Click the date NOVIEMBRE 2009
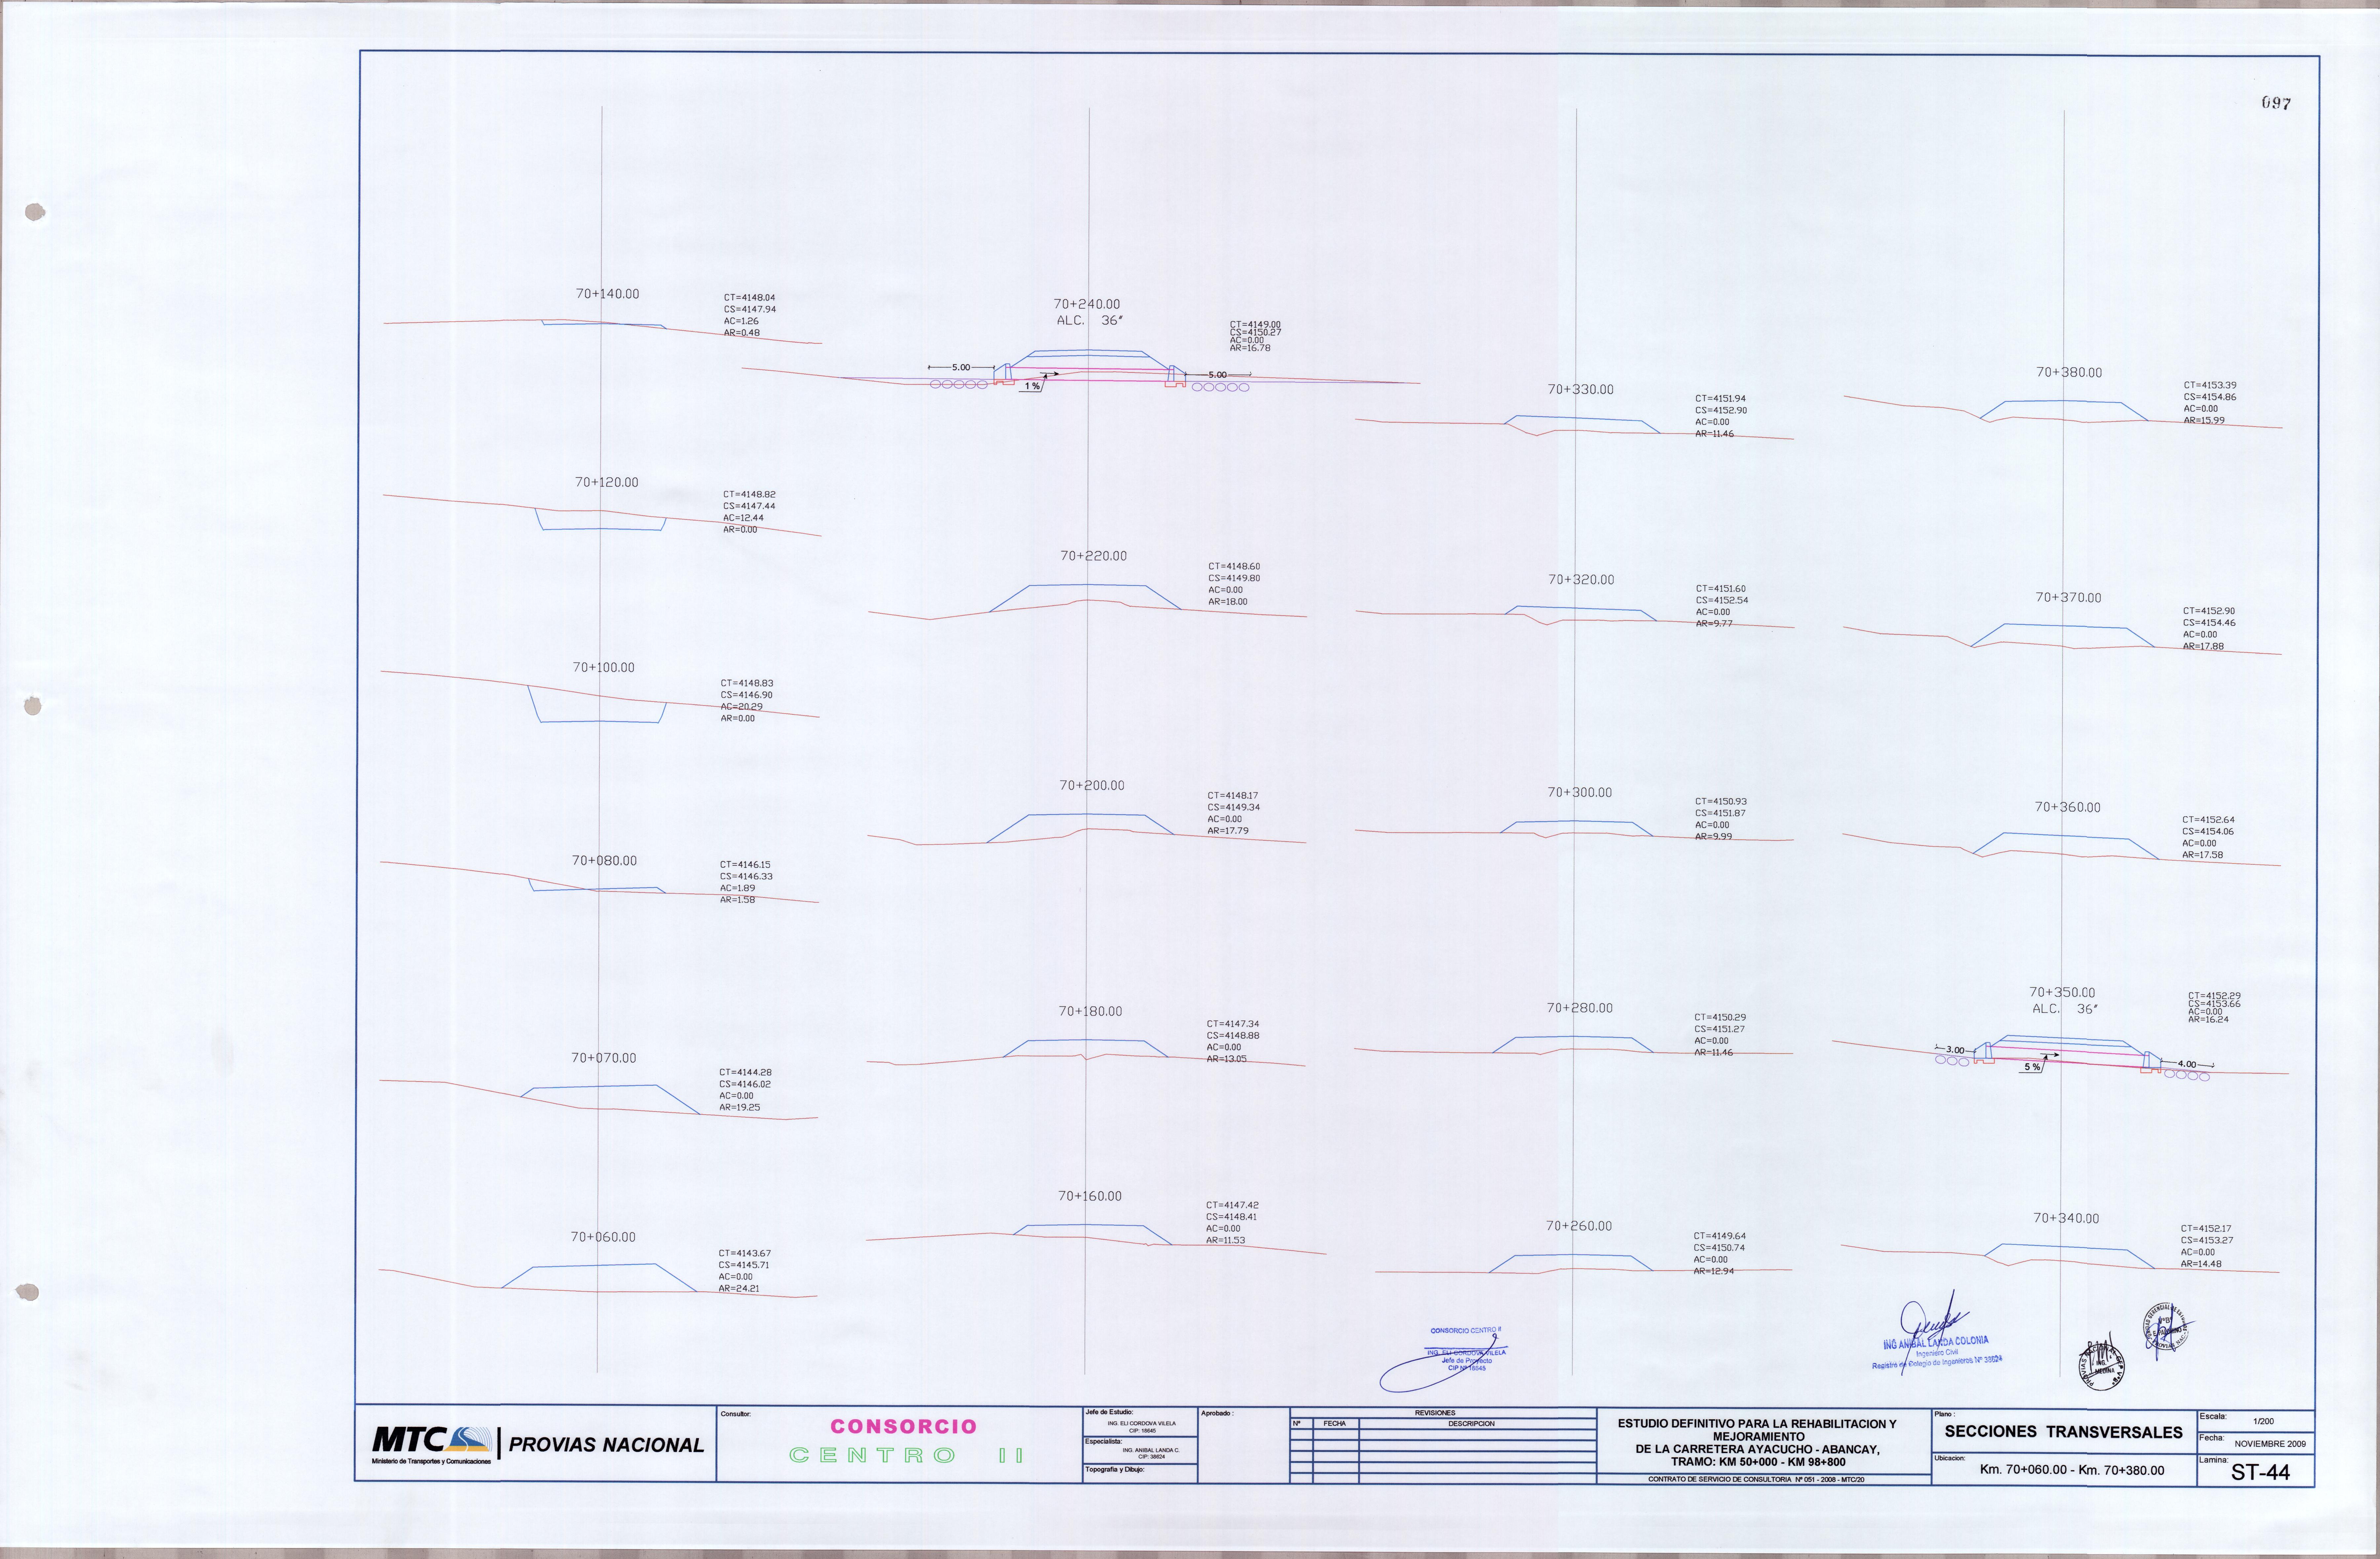This screenshot has width=2380, height=1559. (2270, 1444)
